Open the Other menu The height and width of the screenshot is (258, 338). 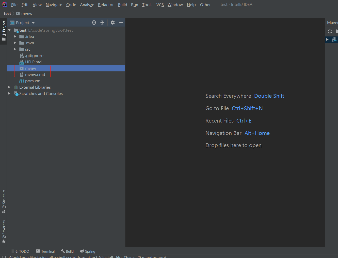205,5
